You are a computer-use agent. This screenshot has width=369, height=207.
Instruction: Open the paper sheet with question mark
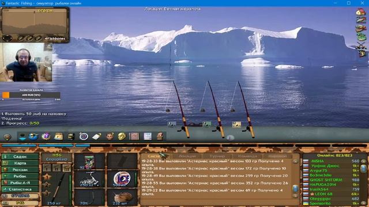click(96, 136)
